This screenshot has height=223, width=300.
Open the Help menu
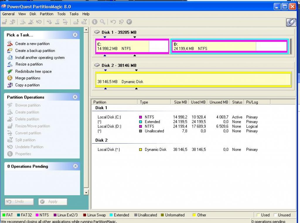tap(86, 14)
